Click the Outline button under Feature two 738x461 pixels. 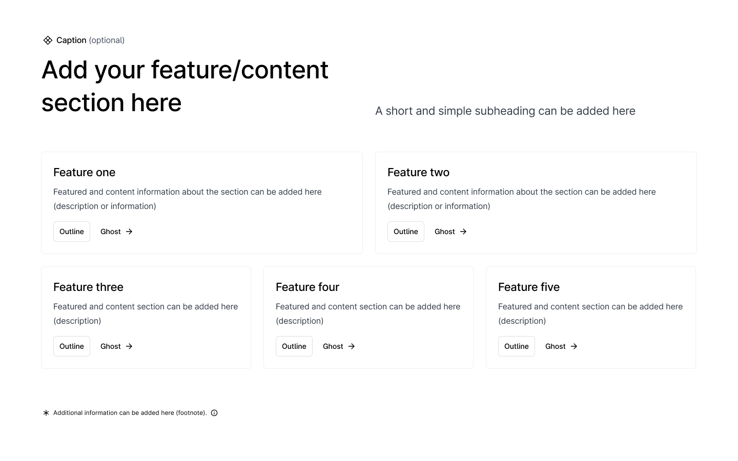[406, 232]
